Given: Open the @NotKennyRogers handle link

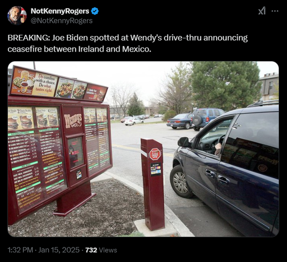Looking at the screenshot, I should point(62,21).
